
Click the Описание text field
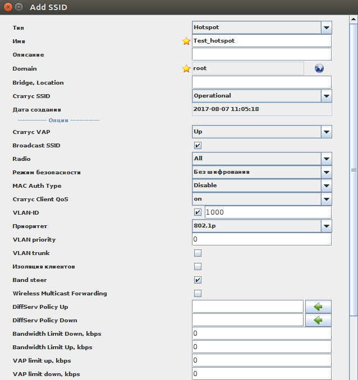click(x=261, y=54)
